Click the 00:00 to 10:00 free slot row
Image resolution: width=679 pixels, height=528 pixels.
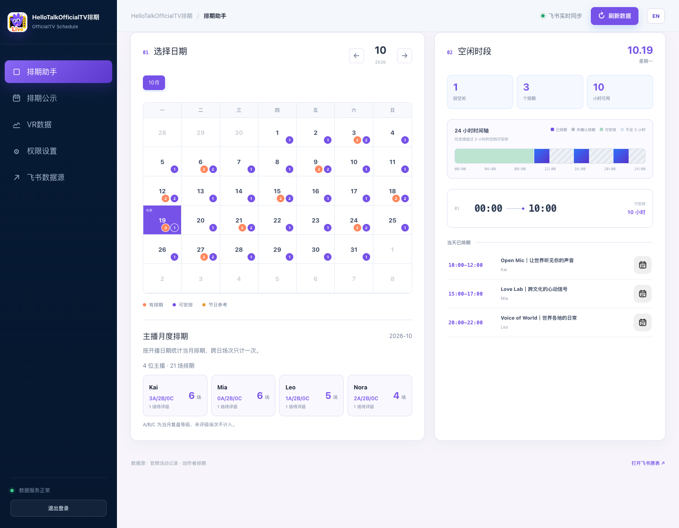coord(550,208)
